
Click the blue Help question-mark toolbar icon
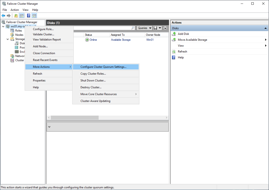tap(28, 16)
